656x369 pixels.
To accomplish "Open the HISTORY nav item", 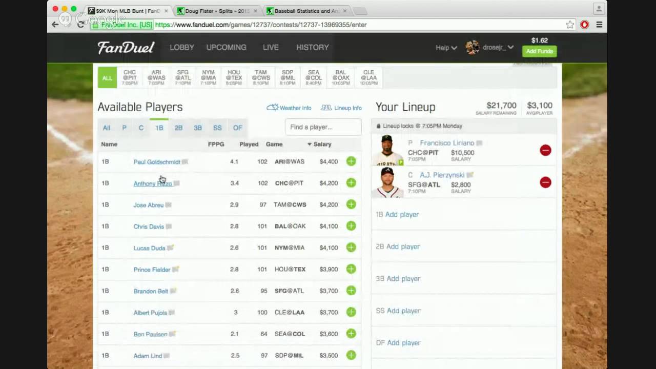I will coord(313,47).
